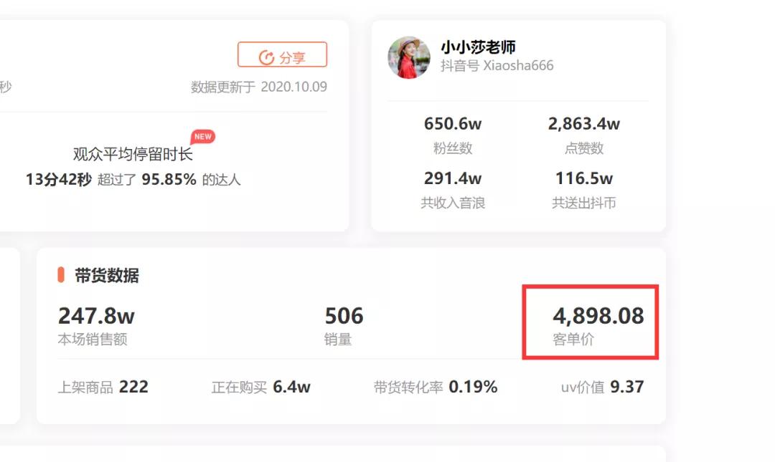775x462 pixels.
Task: Select the 116.5w 共送出抖币 stat
Action: (583, 190)
